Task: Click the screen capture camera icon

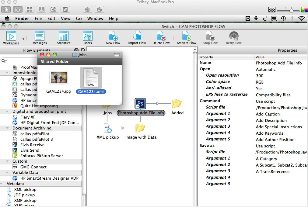Action: point(53,9)
